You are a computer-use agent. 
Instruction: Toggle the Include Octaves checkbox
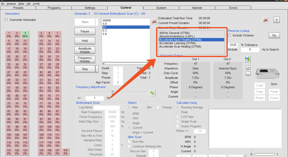[229, 36]
